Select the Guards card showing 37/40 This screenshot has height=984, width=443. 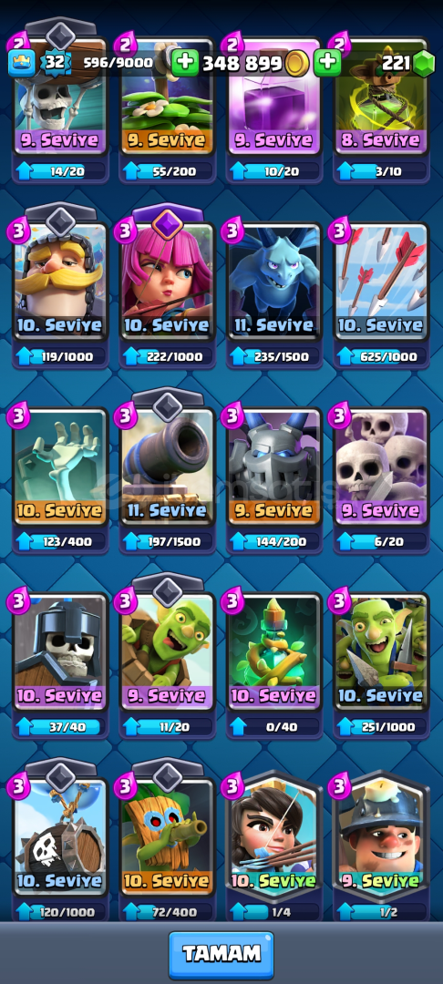(60, 651)
